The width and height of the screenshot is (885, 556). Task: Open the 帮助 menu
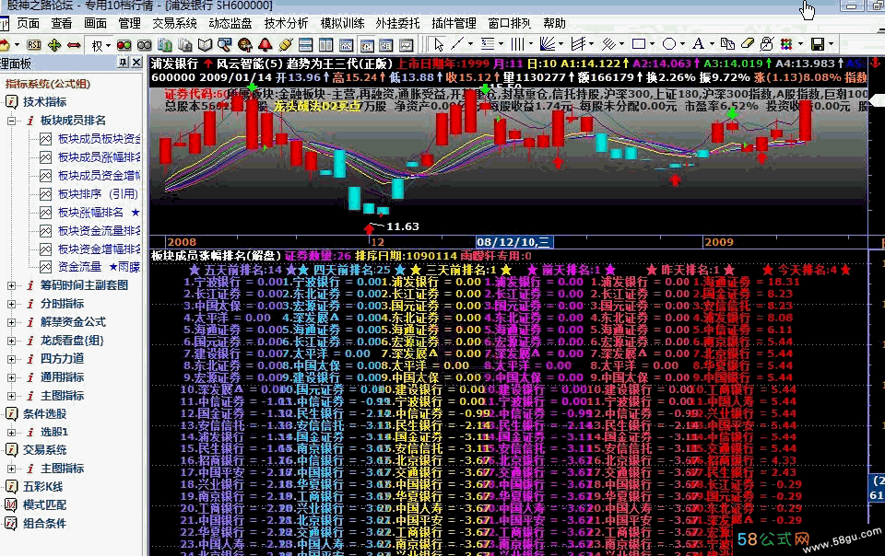554,23
